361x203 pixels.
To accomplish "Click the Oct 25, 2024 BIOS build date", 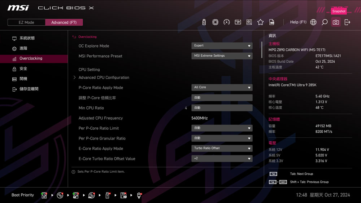I will (325, 61).
